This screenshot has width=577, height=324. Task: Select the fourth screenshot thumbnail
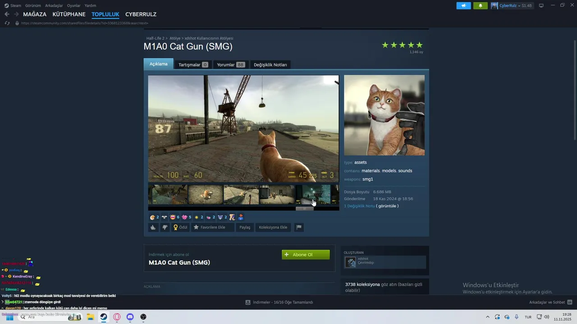[x=277, y=194]
